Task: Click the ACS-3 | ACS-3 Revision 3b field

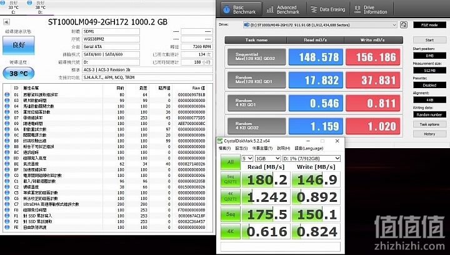Action: (x=147, y=70)
